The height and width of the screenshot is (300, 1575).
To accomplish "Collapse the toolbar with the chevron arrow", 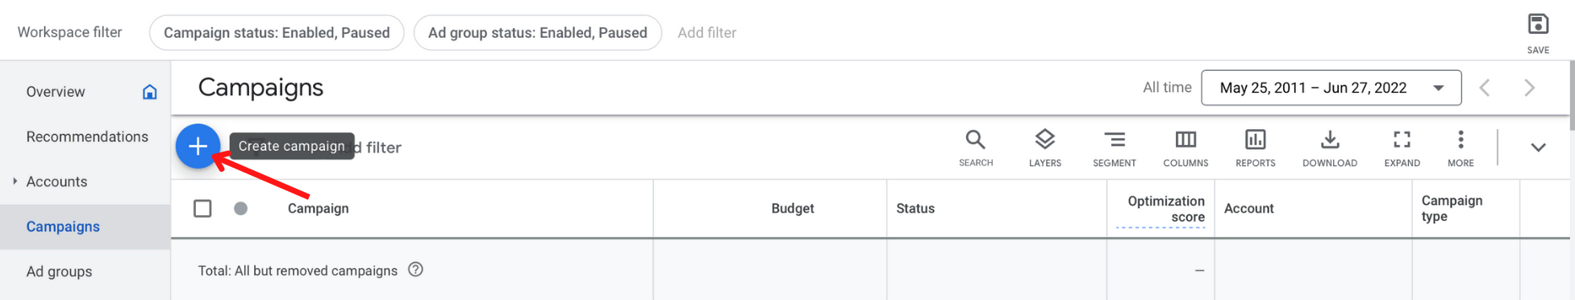I will point(1538,148).
